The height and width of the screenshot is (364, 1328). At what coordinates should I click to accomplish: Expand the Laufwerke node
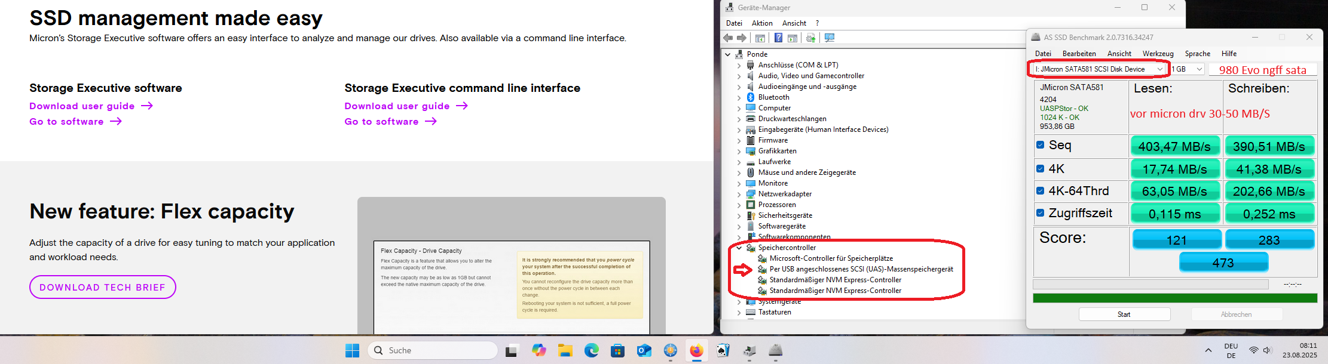click(x=739, y=162)
